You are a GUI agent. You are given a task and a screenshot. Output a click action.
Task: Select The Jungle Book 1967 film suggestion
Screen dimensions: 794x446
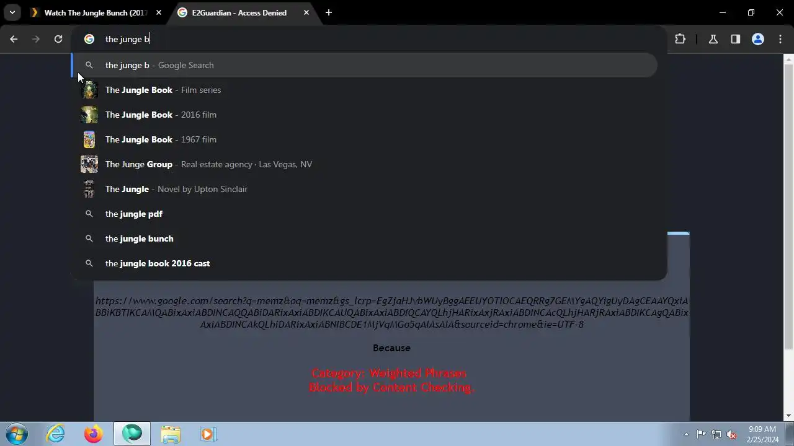click(x=364, y=139)
